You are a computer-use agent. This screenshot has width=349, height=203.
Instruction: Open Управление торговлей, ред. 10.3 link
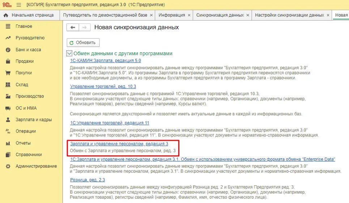click(103, 86)
